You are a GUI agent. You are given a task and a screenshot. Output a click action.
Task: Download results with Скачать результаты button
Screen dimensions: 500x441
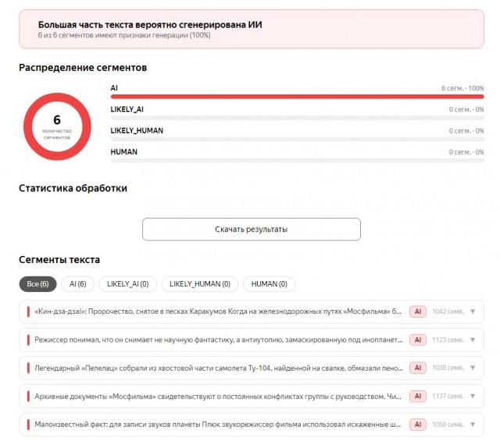(252, 229)
